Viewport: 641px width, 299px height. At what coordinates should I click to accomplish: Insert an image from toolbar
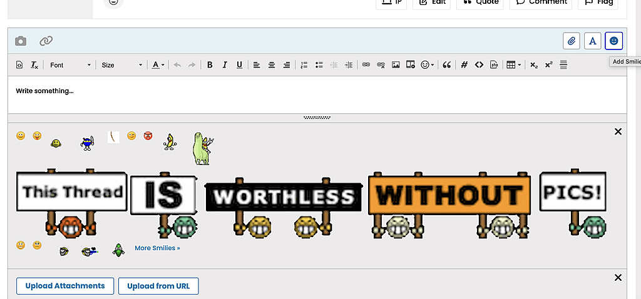(x=396, y=65)
